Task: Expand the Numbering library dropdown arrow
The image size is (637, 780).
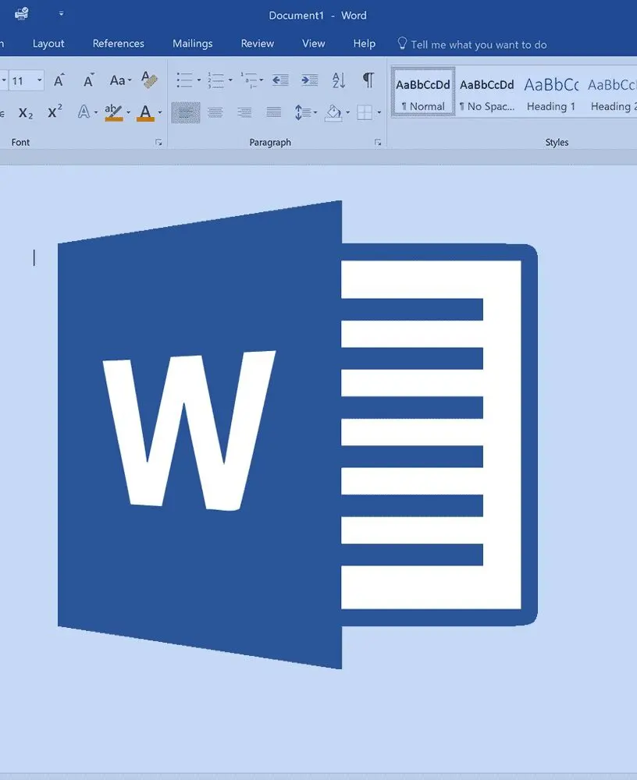Action: [230, 80]
